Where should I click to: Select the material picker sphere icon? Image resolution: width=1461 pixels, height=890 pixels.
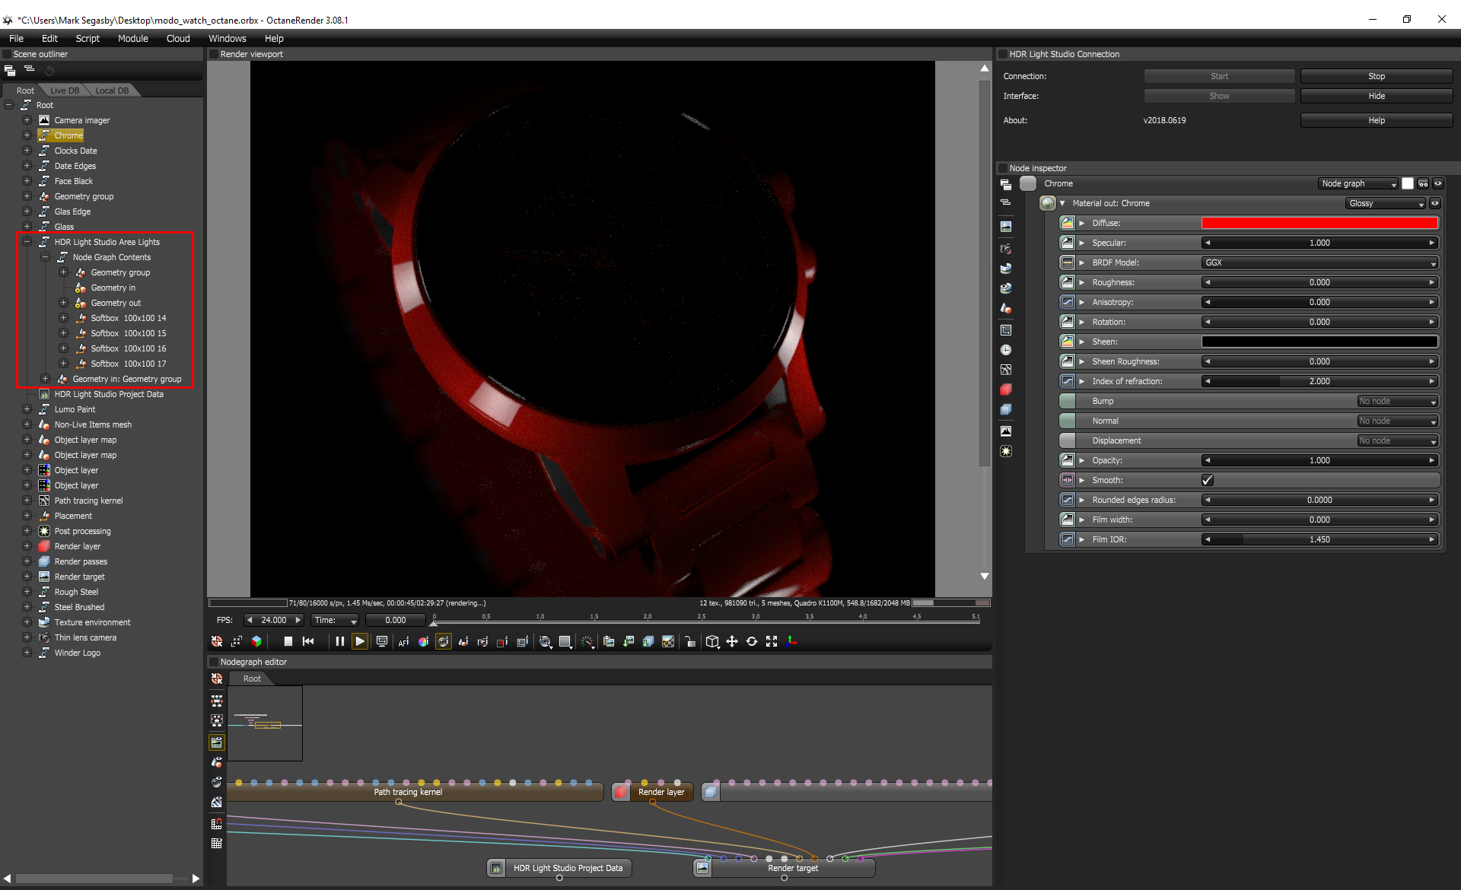pyautogui.click(x=443, y=641)
